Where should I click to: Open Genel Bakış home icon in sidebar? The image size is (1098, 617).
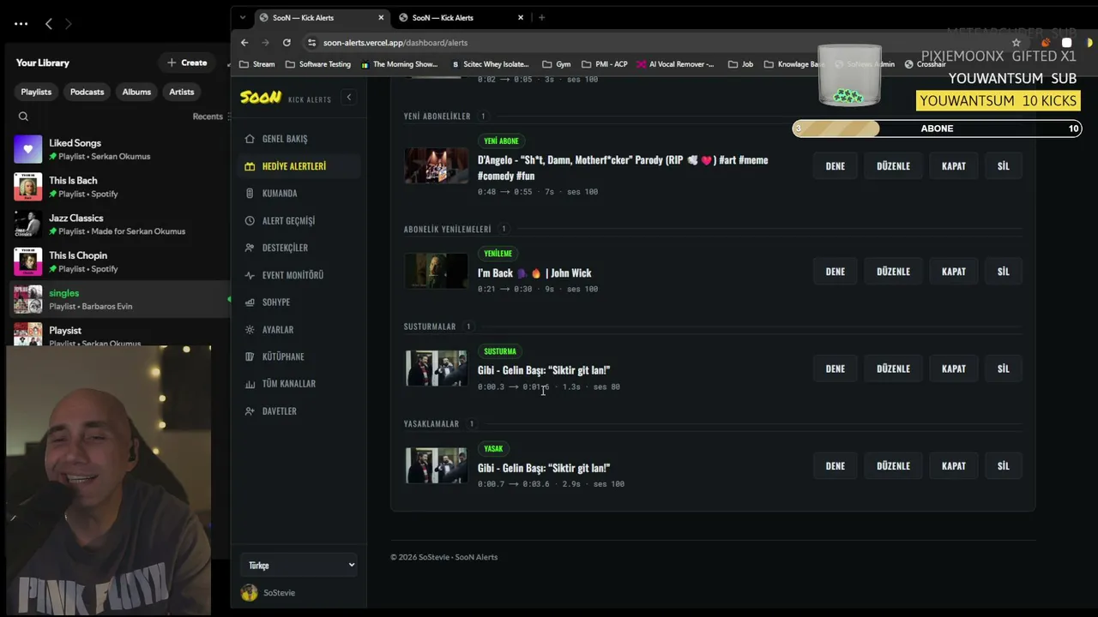click(250, 139)
